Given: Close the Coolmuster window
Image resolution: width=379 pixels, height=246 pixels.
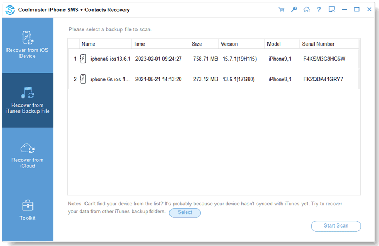Looking at the screenshot, I should coord(369,9).
